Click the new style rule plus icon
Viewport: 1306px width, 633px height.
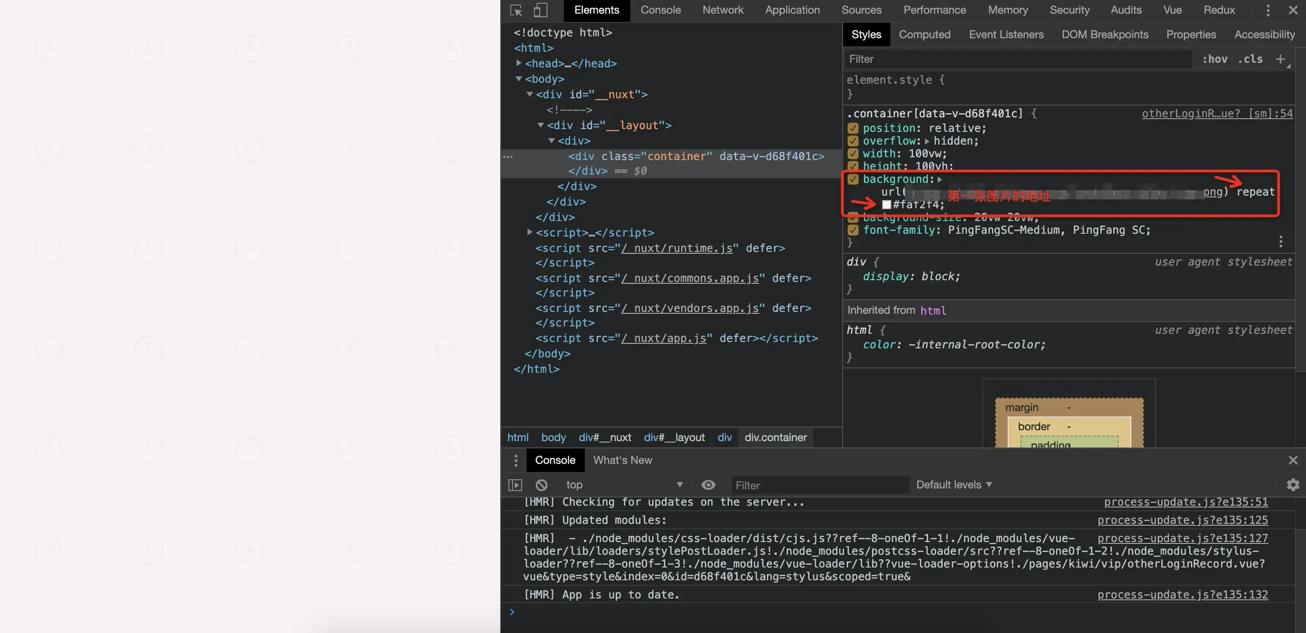point(1281,59)
